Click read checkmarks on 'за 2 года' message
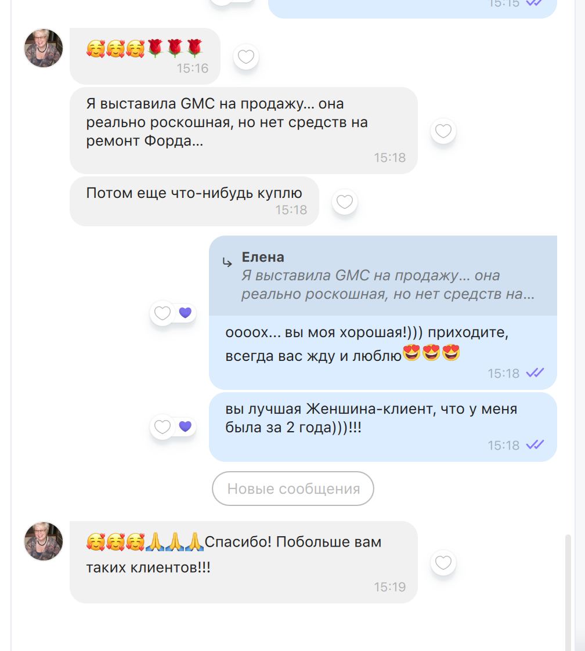Viewport: 585px width, 651px height. point(535,444)
